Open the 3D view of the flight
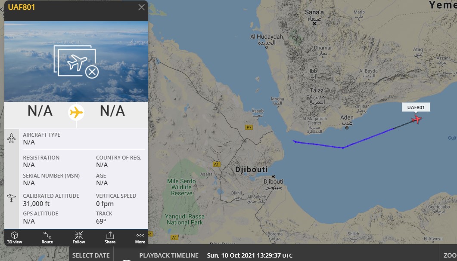 pyautogui.click(x=15, y=237)
